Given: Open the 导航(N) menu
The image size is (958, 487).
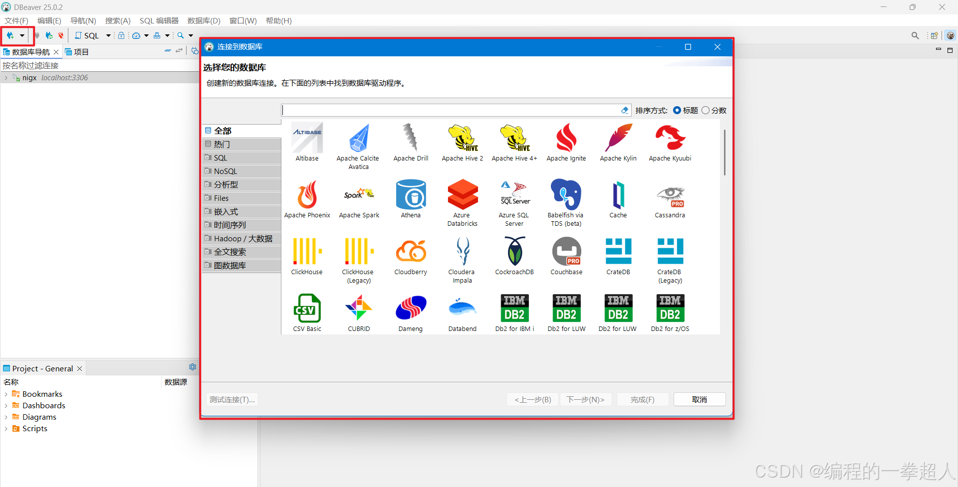Looking at the screenshot, I should (x=83, y=20).
